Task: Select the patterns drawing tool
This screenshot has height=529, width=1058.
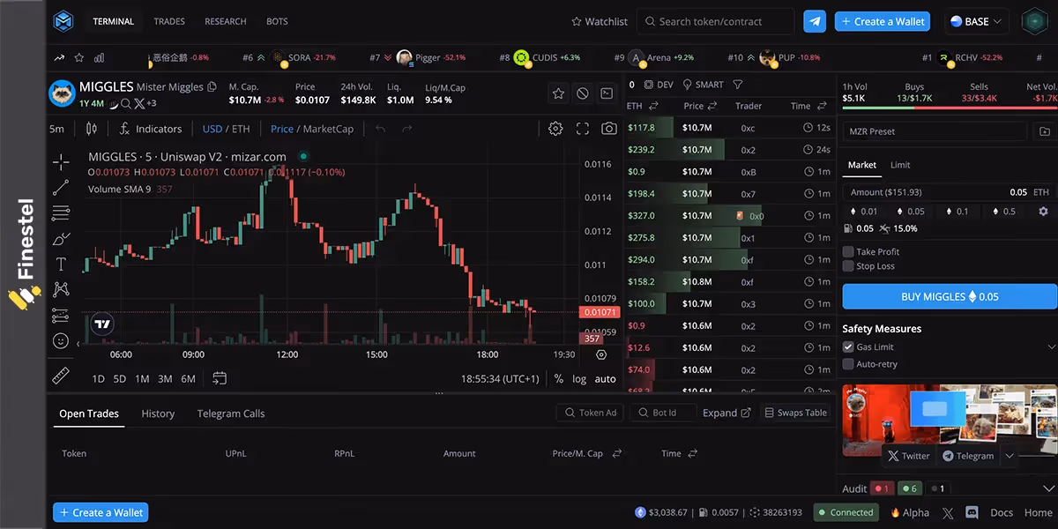Action: point(61,289)
